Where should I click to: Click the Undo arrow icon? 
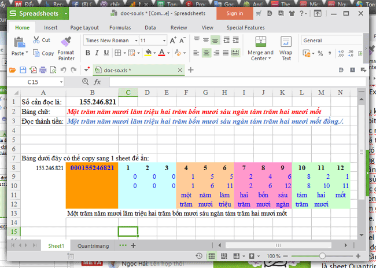[63, 69]
